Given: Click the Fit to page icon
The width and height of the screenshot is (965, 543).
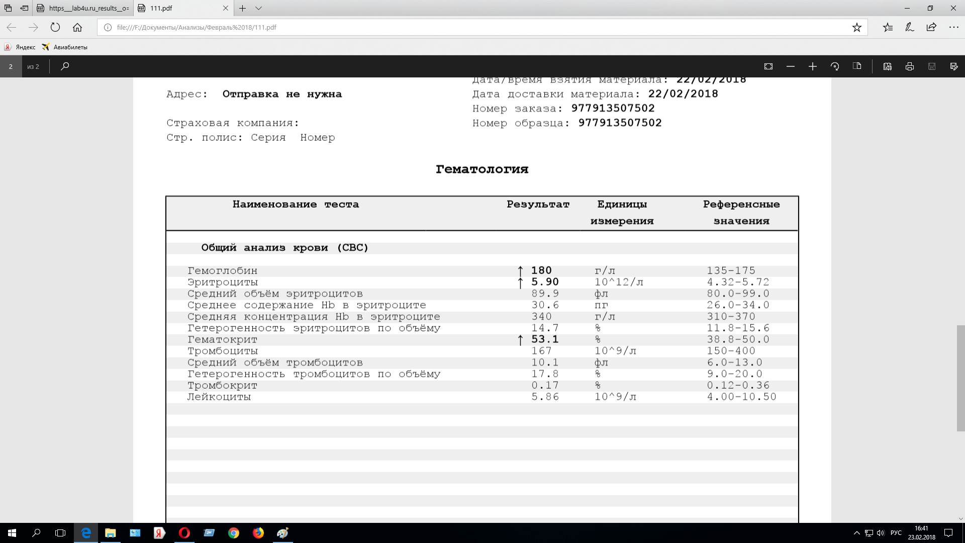Looking at the screenshot, I should click(768, 66).
